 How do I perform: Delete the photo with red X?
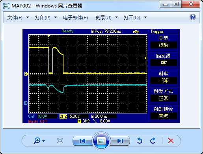point(171,141)
